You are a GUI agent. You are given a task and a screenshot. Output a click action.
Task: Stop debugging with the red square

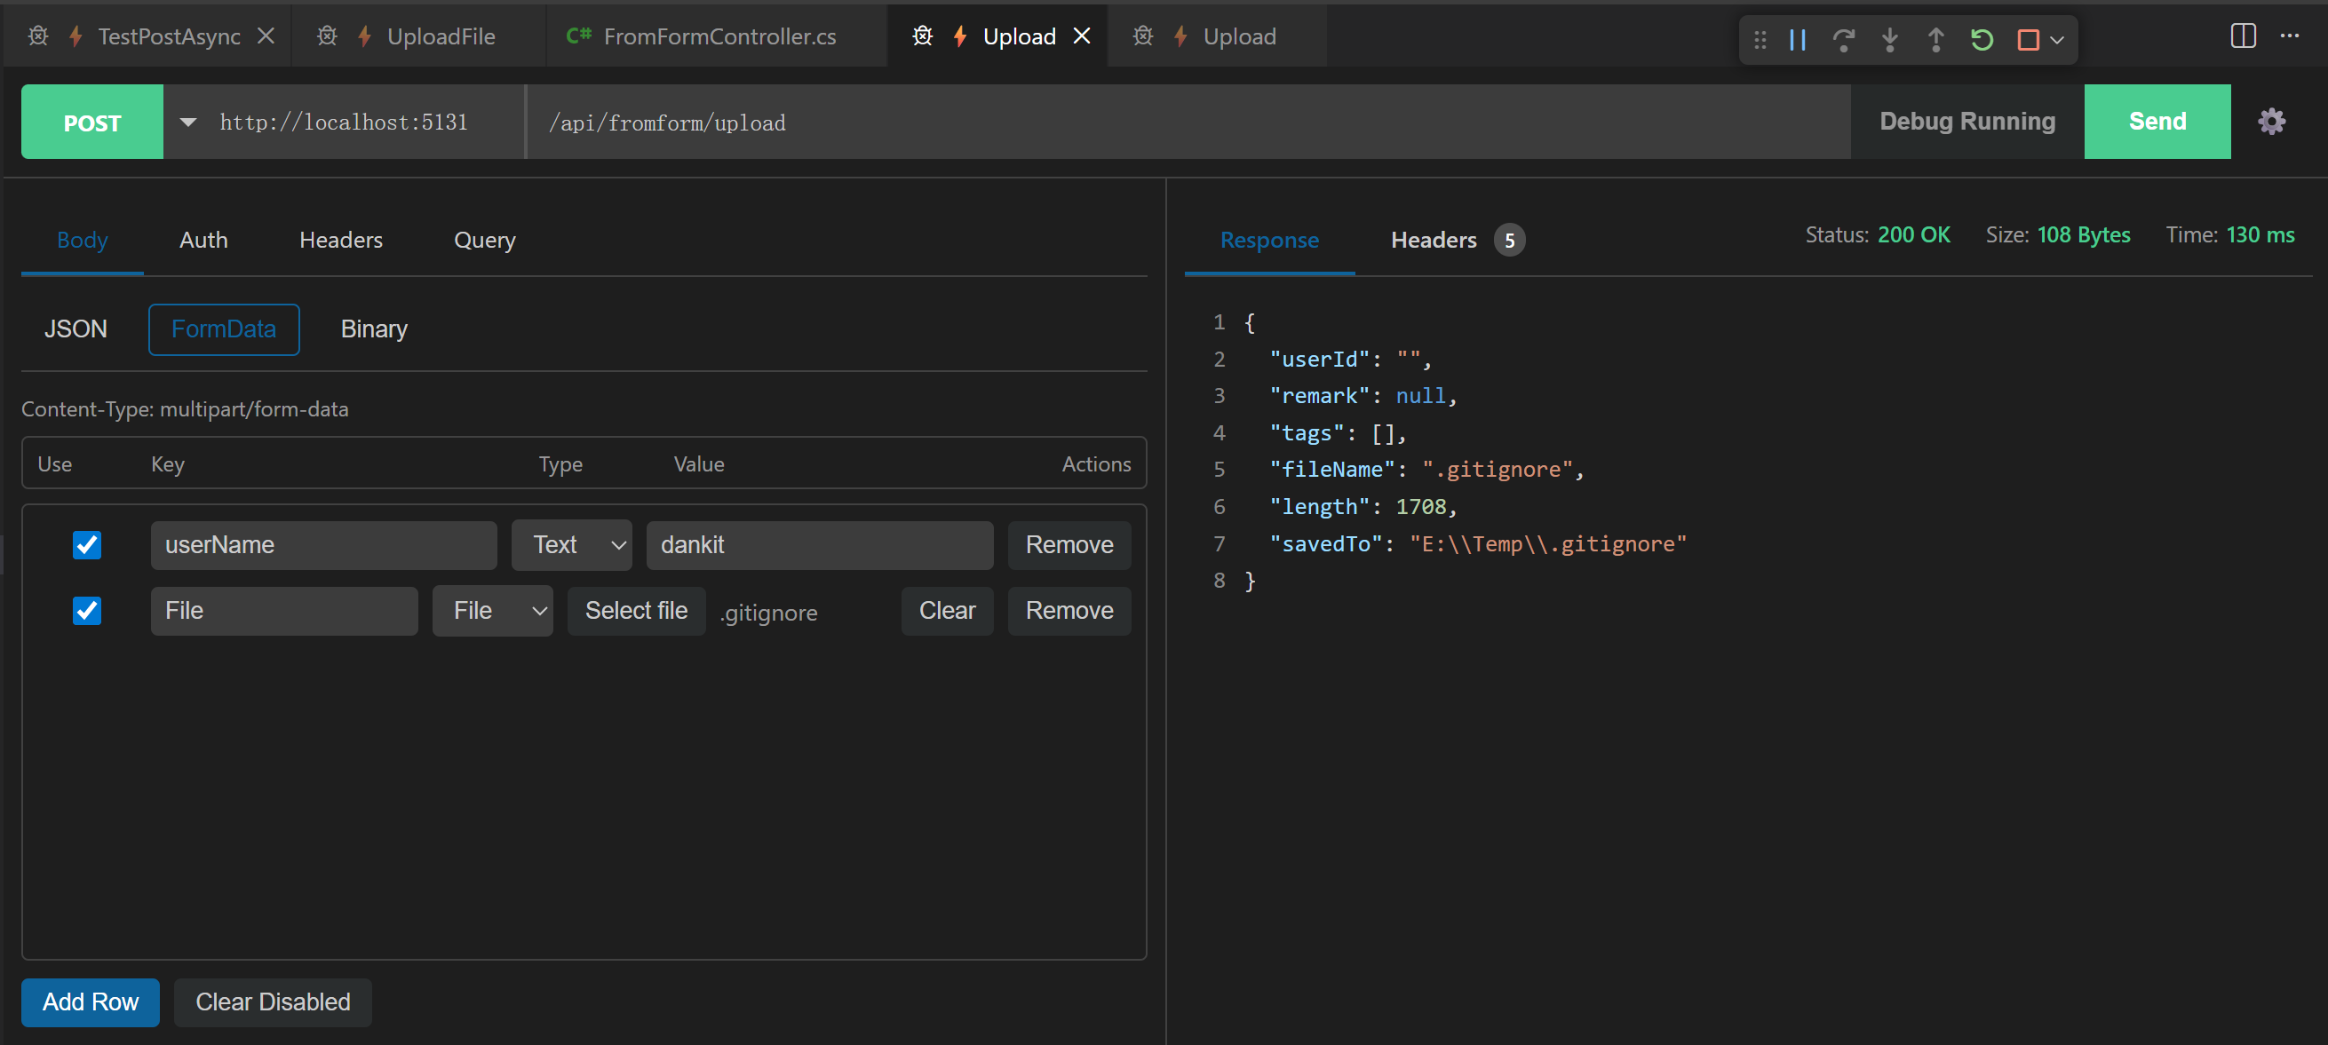pos(2027,40)
